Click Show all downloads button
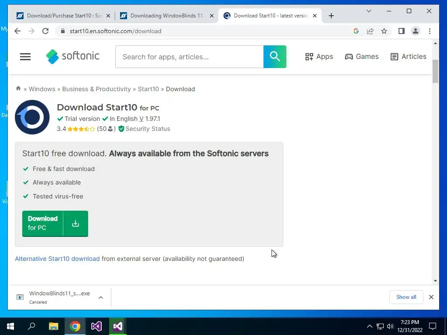Image resolution: width=447 pixels, height=335 pixels. [406, 297]
